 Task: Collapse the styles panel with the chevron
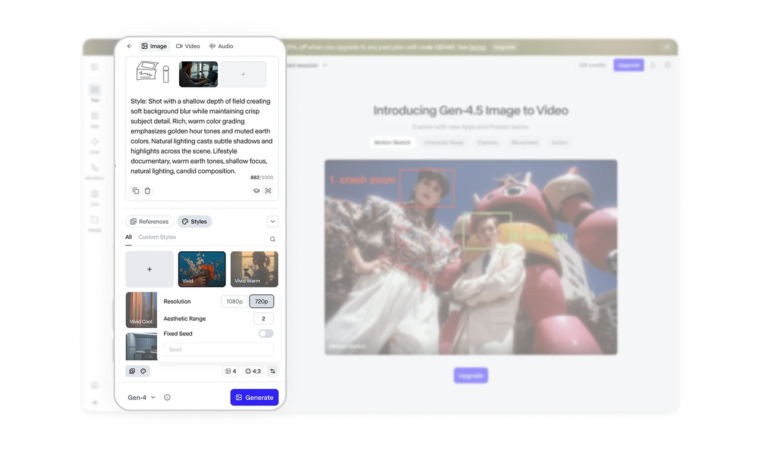coord(273,222)
